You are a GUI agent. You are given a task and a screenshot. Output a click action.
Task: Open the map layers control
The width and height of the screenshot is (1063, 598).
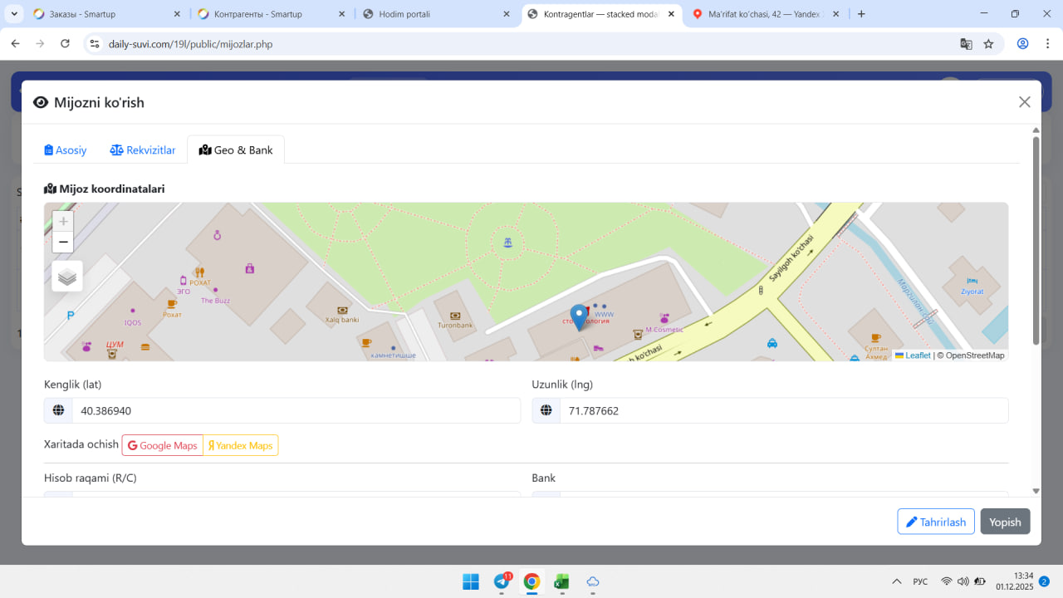tap(67, 277)
